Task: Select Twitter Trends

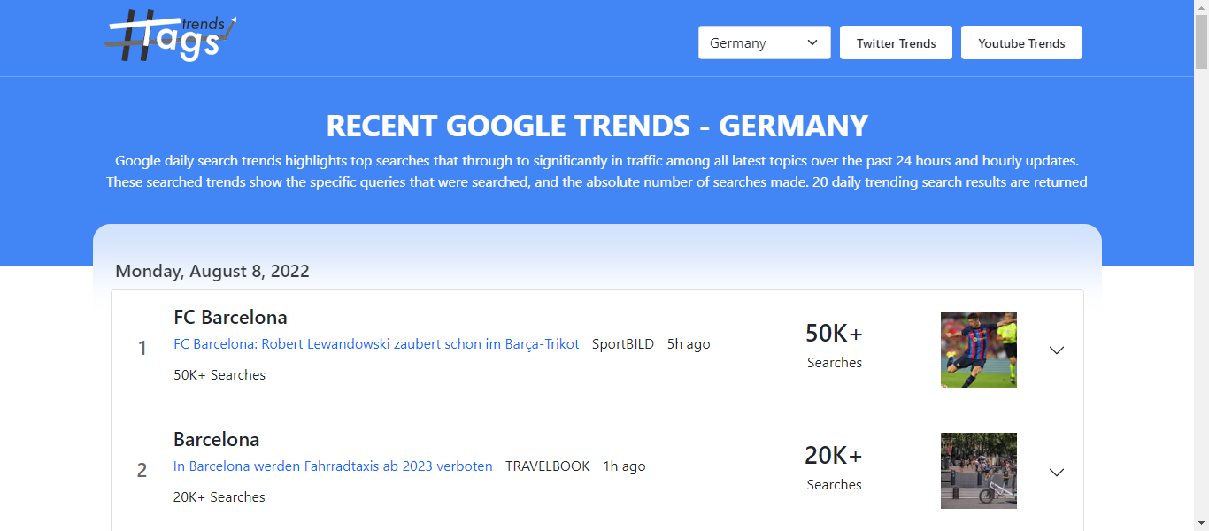Action: click(x=896, y=42)
